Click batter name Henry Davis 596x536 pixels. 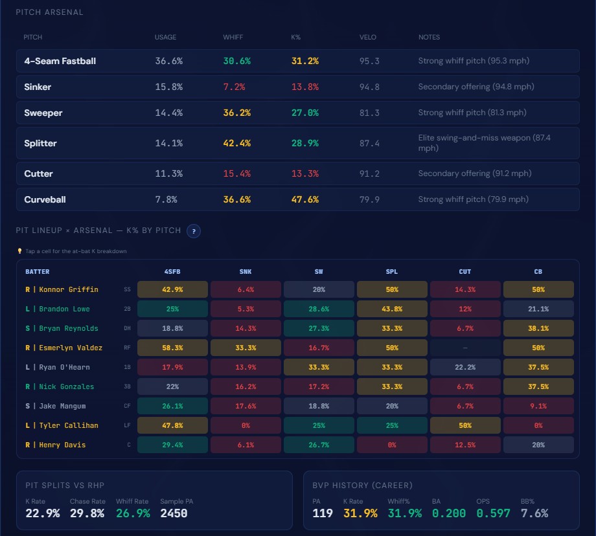click(62, 445)
